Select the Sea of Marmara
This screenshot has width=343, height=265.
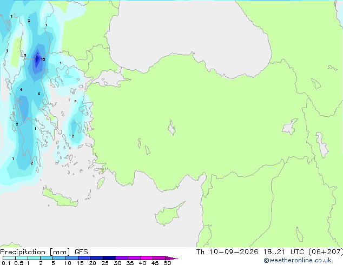point(109,78)
